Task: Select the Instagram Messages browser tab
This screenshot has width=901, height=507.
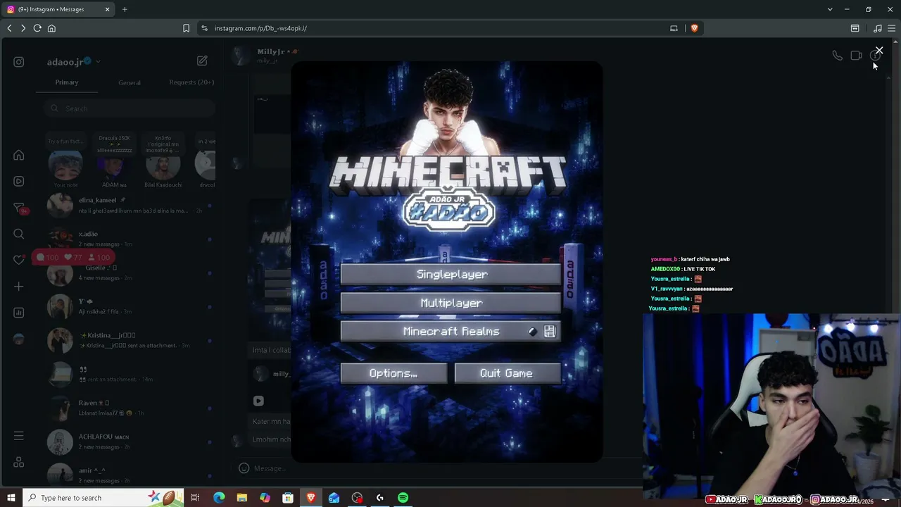Action: coord(58,9)
